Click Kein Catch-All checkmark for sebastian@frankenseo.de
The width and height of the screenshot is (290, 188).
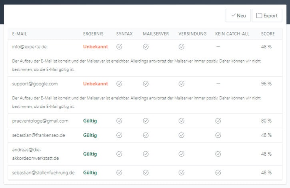tap(218, 135)
